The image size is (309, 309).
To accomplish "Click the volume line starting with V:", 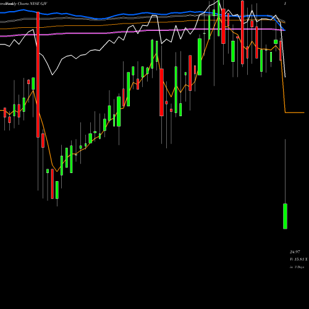I will click(298, 260).
